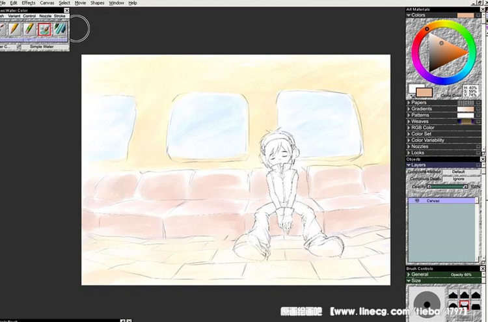Click the Weaves preview swatch

point(465,122)
